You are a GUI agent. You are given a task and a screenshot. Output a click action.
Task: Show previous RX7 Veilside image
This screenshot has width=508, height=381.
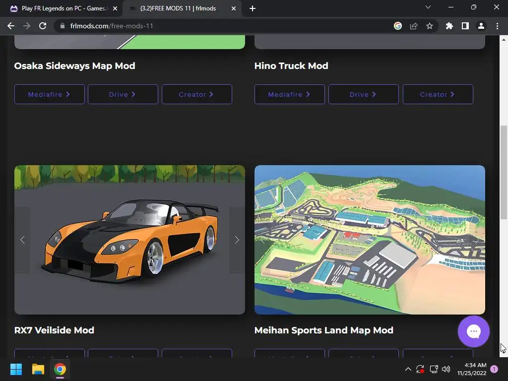pos(22,240)
